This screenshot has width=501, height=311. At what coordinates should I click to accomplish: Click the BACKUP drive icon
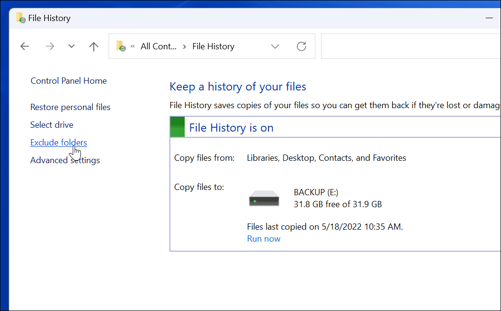pyautogui.click(x=264, y=198)
